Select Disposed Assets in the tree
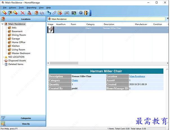The image size is (170, 130). point(17,61)
